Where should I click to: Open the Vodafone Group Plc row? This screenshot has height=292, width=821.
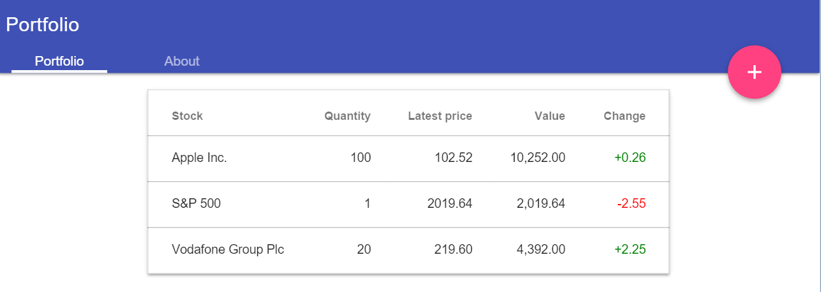click(x=409, y=250)
